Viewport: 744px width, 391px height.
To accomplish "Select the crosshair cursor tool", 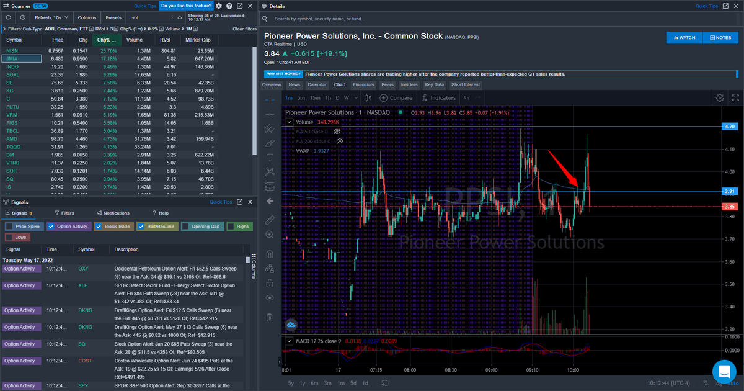I will [x=270, y=99].
